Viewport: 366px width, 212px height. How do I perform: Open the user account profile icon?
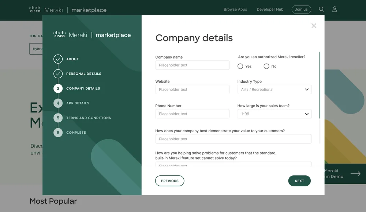(x=335, y=10)
